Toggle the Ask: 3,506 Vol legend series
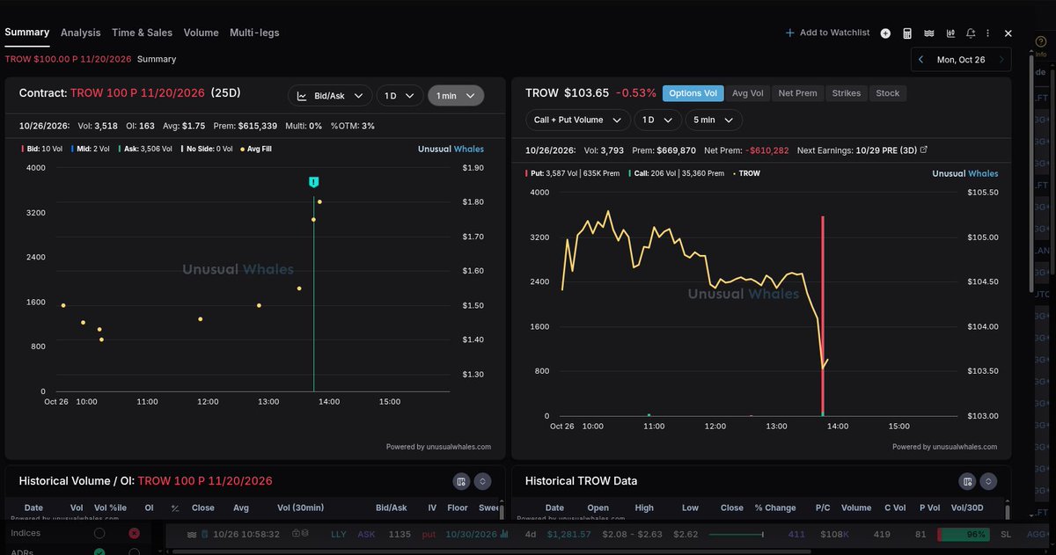This screenshot has width=1056, height=555. pyautogui.click(x=147, y=149)
